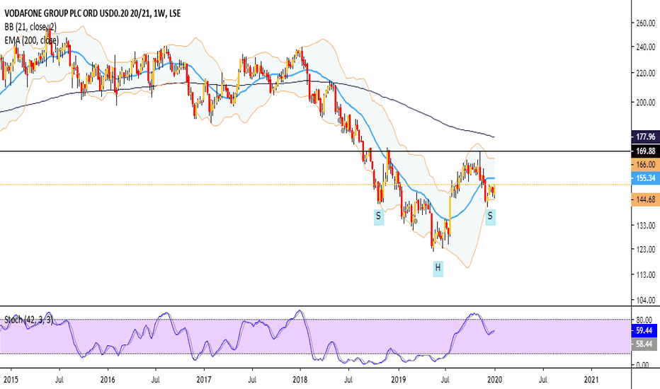Click the 220.00 price axis label
This screenshot has height=389, width=660.
(x=646, y=73)
